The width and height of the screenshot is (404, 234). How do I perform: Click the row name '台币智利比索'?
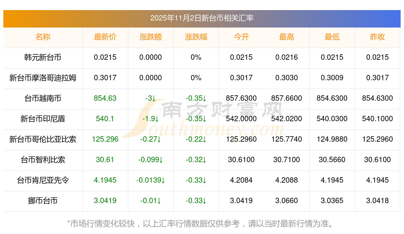click(43, 160)
